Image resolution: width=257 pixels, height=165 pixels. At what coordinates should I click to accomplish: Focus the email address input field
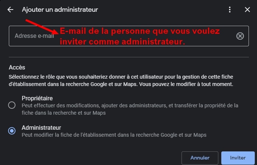(129, 36)
